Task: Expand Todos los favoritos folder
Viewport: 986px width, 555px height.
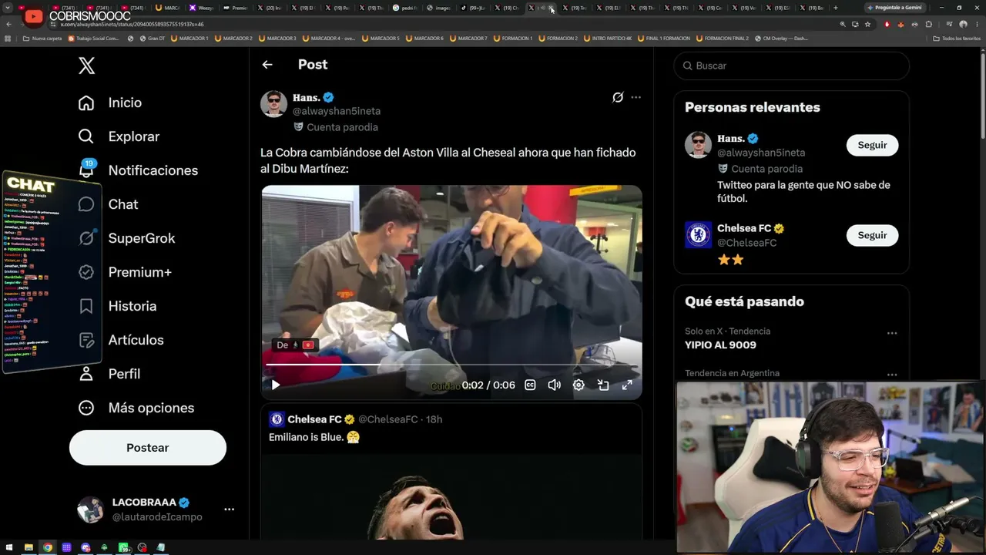Action: click(x=957, y=39)
